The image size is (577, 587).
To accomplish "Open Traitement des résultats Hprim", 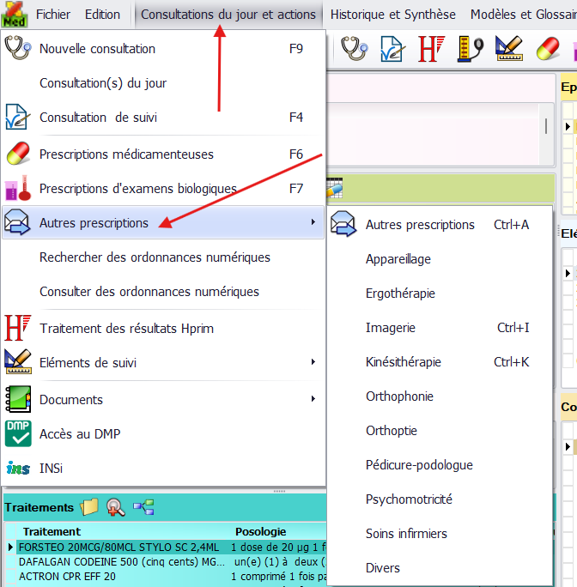I will [x=163, y=329].
